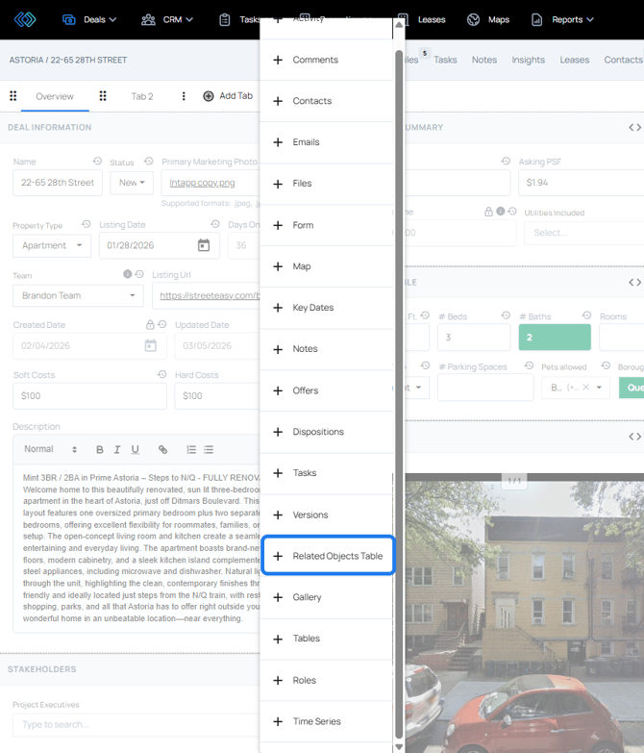Viewport: 644px width, 753px height.
Task: Click the Add Tab button
Action: pyautogui.click(x=228, y=96)
